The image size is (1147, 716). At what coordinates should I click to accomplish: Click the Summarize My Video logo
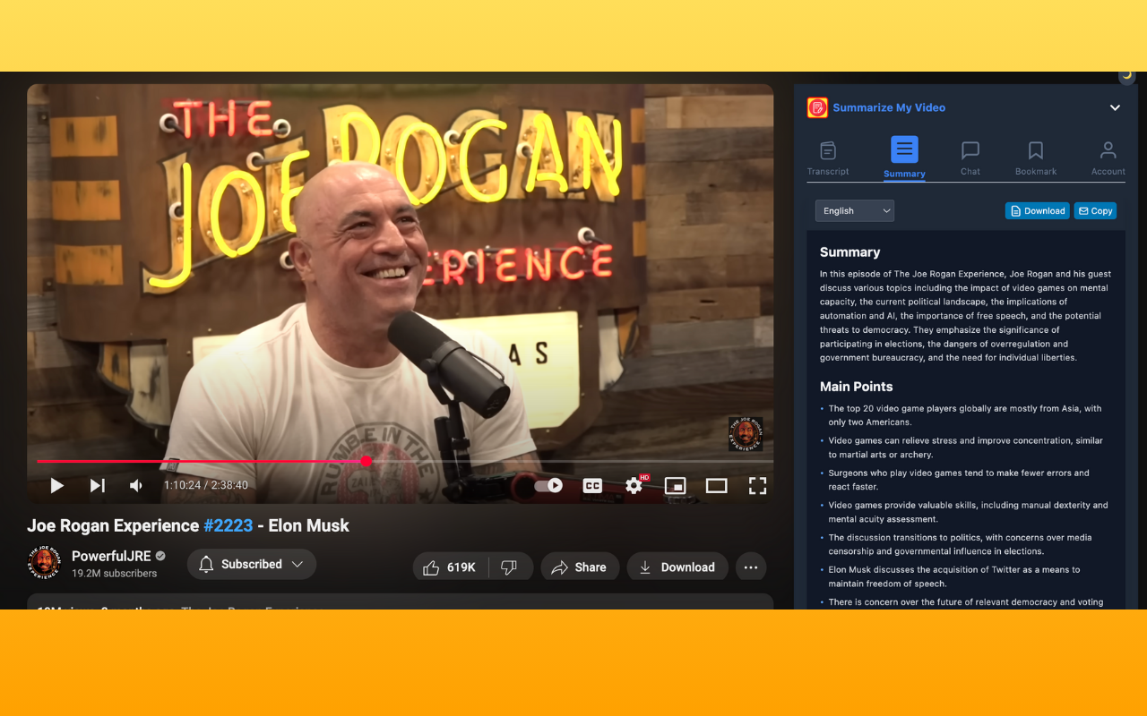tap(816, 107)
